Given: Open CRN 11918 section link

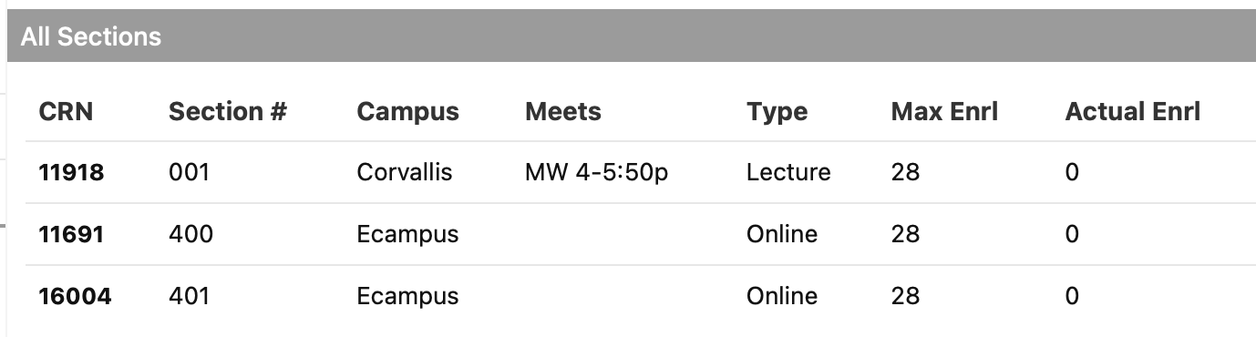Looking at the screenshot, I should [x=71, y=172].
